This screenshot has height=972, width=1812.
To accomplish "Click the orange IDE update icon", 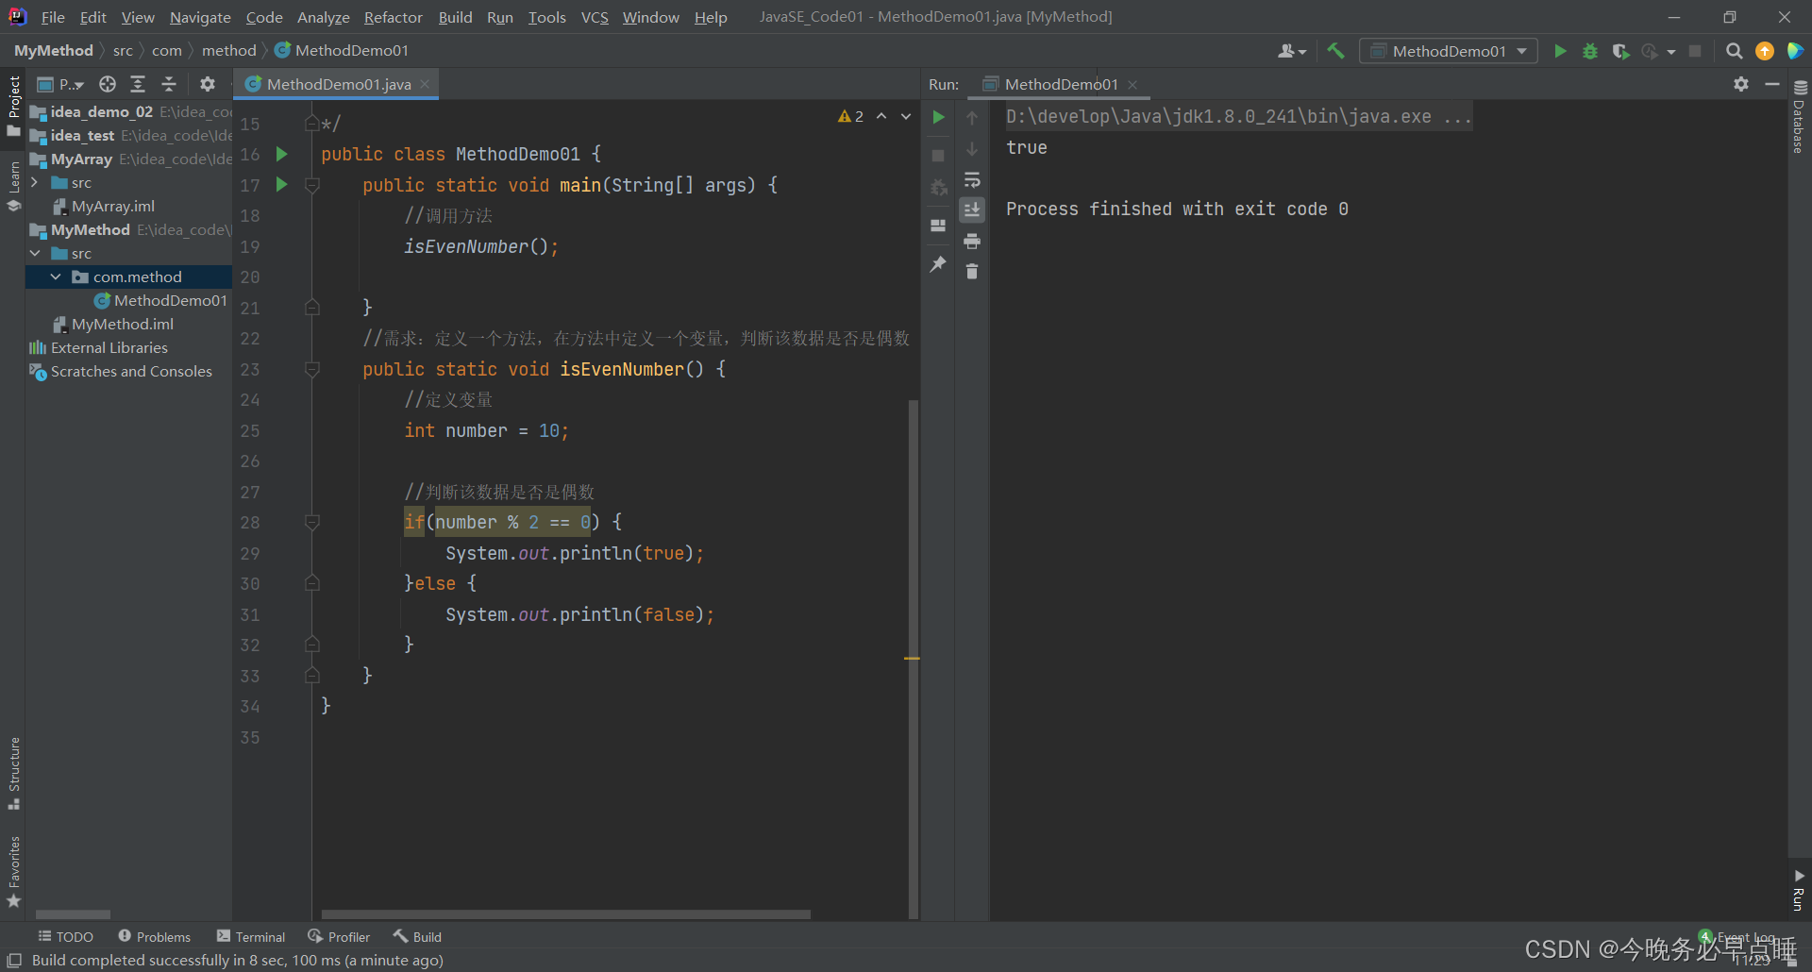I will (1764, 51).
